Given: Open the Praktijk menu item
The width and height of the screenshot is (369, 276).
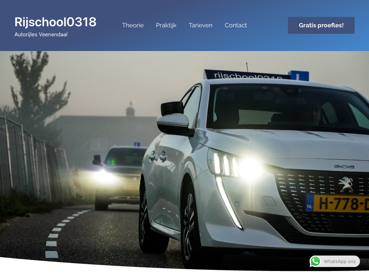Looking at the screenshot, I should tap(166, 26).
